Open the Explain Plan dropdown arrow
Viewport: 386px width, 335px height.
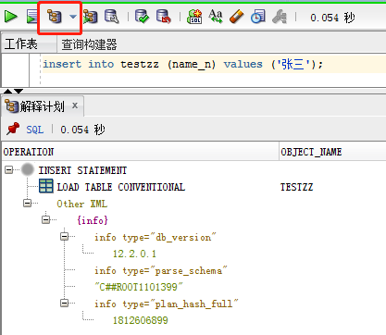click(x=73, y=17)
